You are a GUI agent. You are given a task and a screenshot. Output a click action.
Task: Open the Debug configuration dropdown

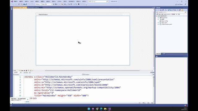click(x=38, y=4)
